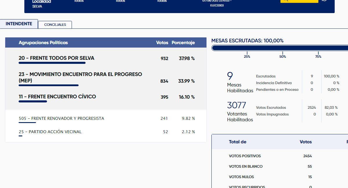This screenshot has height=188, width=348.
Task: Click the 3077 Votantes Habilitados figure
Action: click(x=236, y=105)
